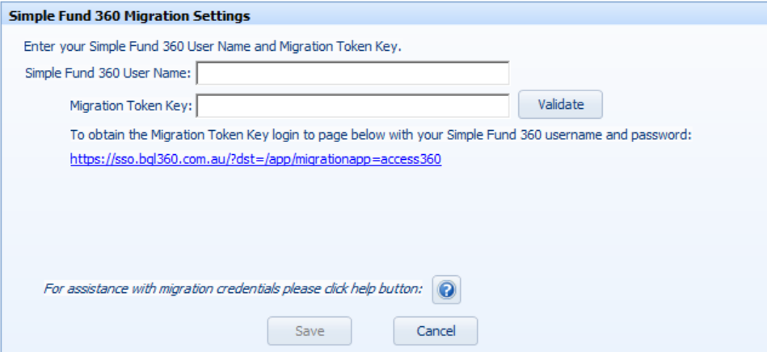Click the blank dialog header bar right of the title
Viewport: 767px width, 352px height.
tap(508, 16)
